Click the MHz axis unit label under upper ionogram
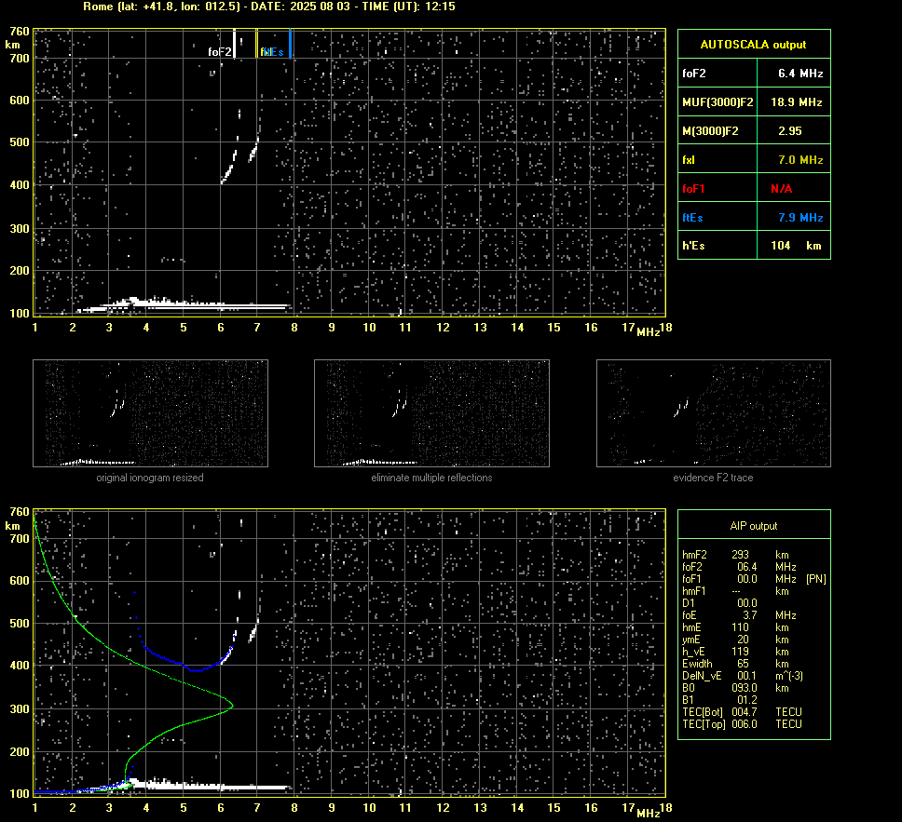 click(x=649, y=332)
